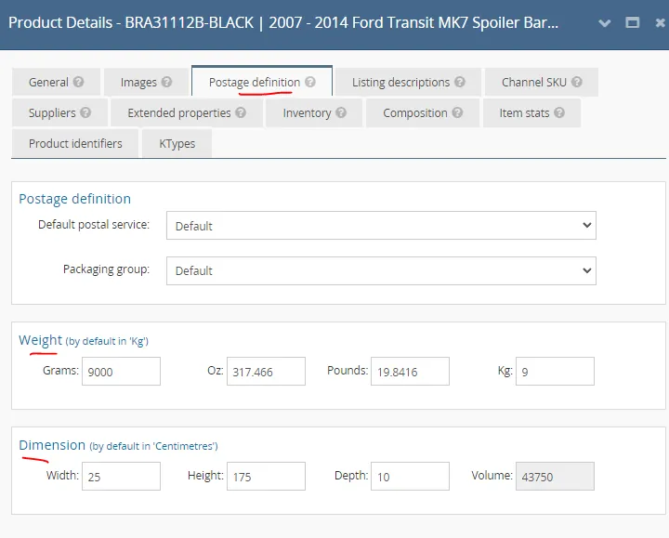
Task: Open the Extended properties tab
Action: 187,112
